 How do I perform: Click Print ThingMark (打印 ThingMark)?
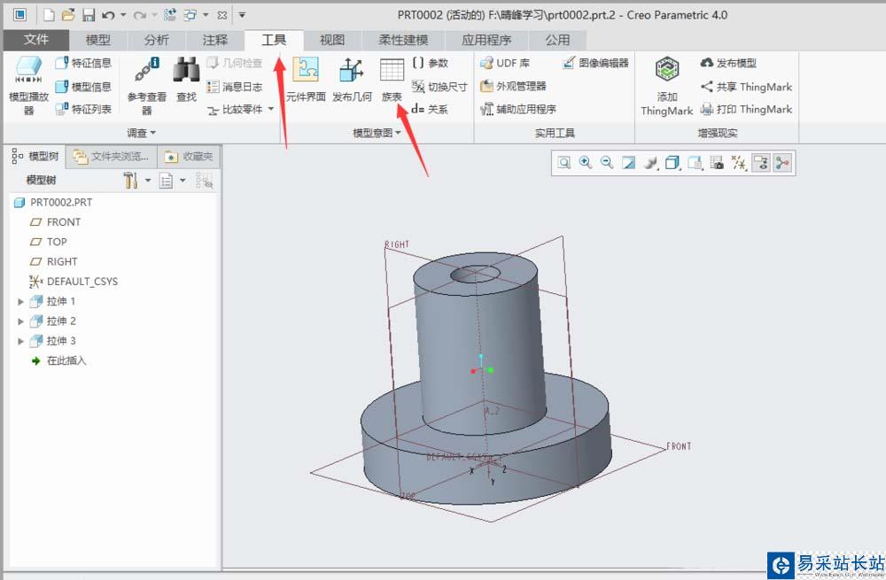[x=746, y=109]
